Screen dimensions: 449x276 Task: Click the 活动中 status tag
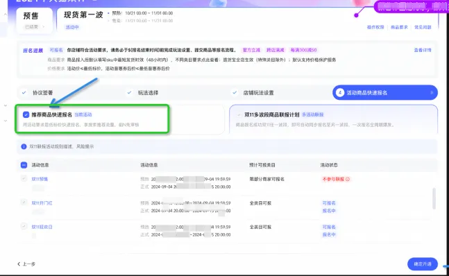pyautogui.click(x=72, y=27)
